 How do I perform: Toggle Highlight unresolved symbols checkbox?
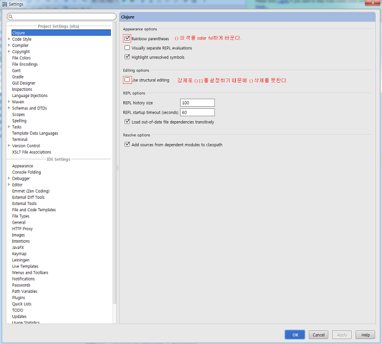tap(127, 57)
